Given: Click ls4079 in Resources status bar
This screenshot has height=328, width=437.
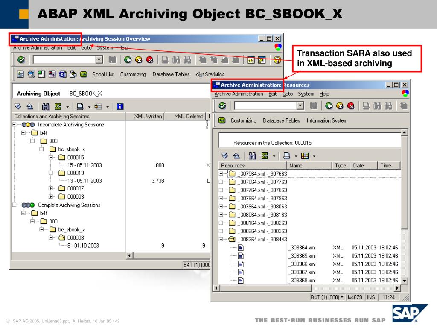Looking at the screenshot, I should pyautogui.click(x=355, y=297).
